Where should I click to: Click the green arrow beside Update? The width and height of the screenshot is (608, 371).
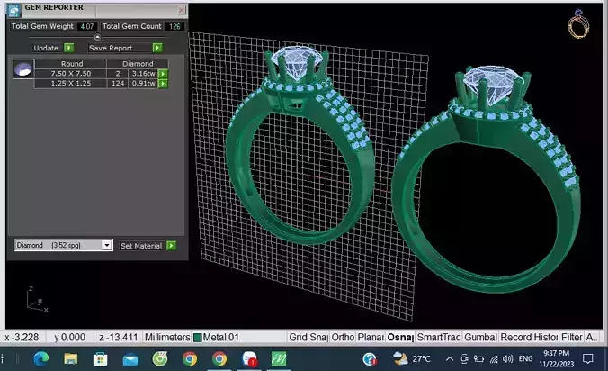coord(68,48)
